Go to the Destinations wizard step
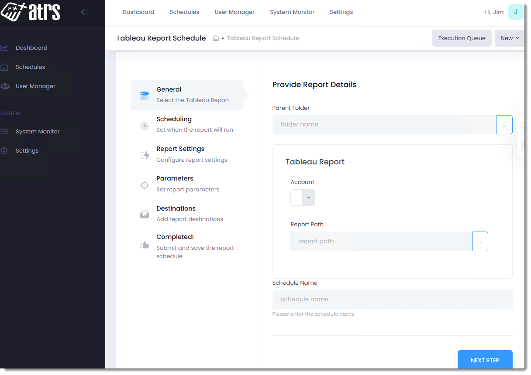Viewport: 531px width, 375px height. point(187,214)
